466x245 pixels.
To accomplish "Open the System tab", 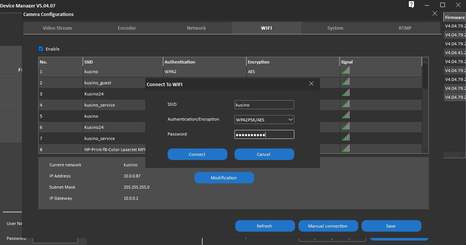I will click(335, 28).
